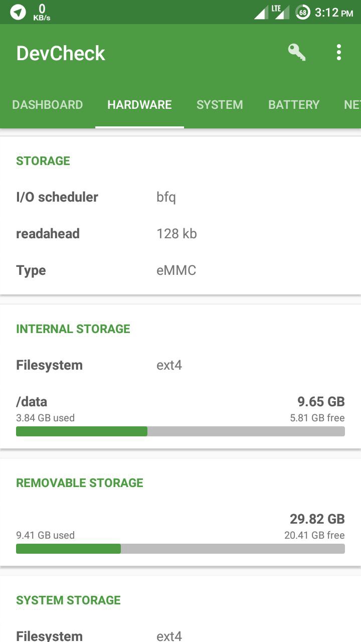This screenshot has height=642, width=361.
Task: Tap the 3:12 PM clock
Action: coord(334,12)
